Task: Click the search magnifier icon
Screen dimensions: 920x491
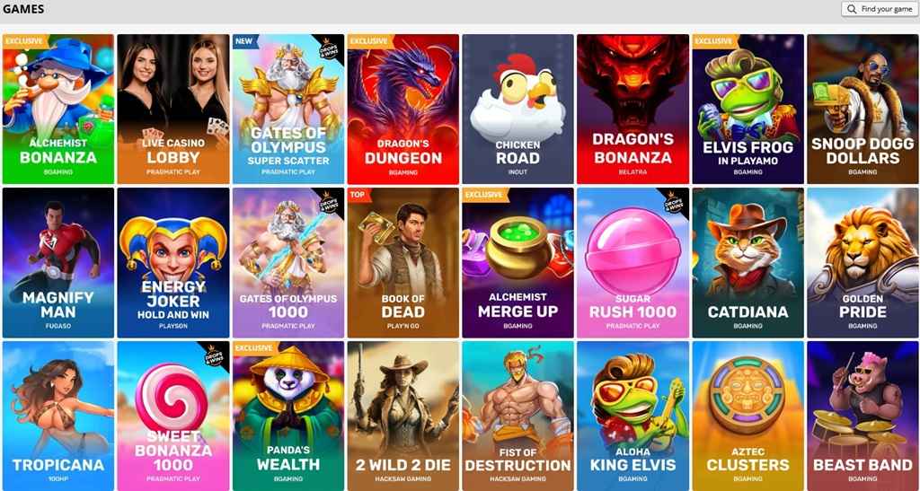Action: click(x=852, y=9)
